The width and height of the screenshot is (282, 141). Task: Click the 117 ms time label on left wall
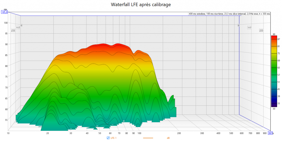[x=18, y=28]
